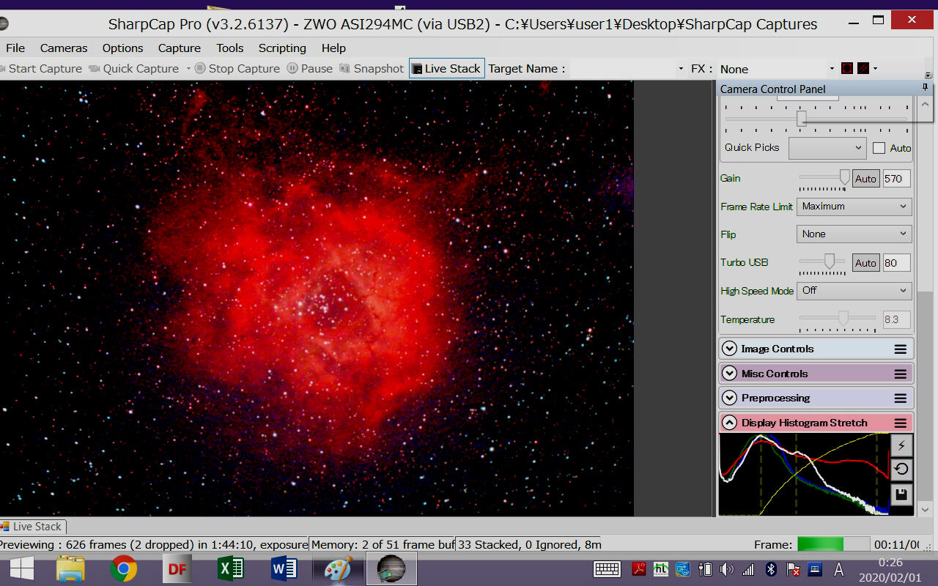Open the DF application in the taskbar

[x=177, y=568]
